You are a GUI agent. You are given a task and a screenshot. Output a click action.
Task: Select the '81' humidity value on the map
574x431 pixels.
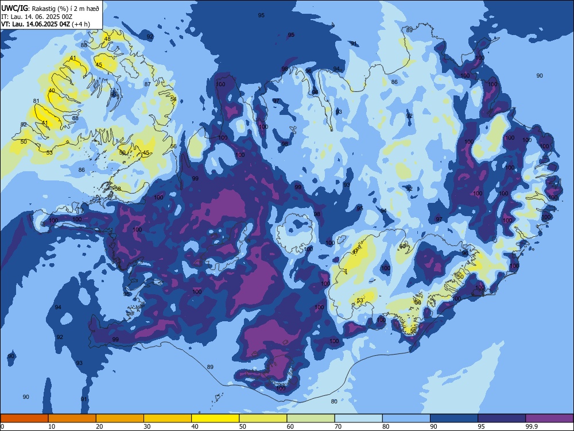click(36, 101)
